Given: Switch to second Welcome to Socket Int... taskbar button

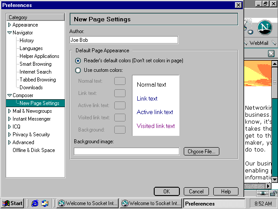Looking at the screenshot, I should tap(151, 203).
